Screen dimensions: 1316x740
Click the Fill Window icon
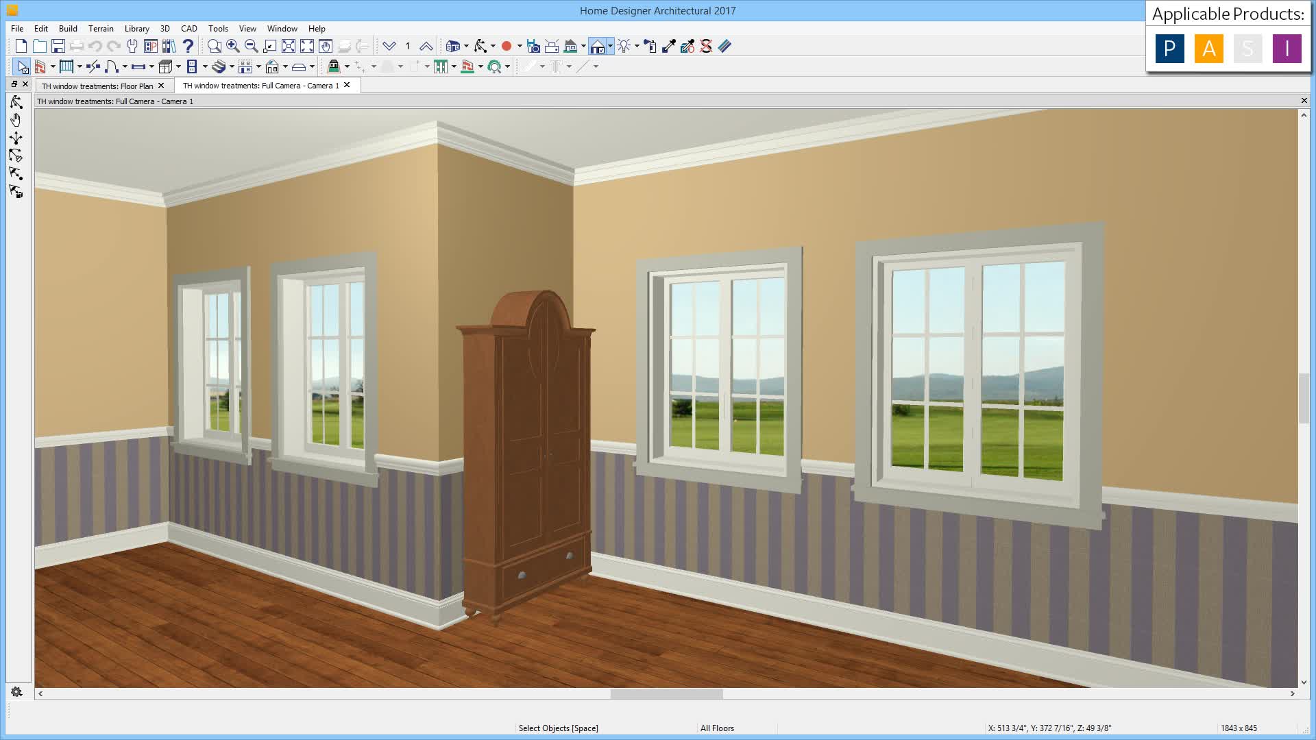click(x=289, y=47)
